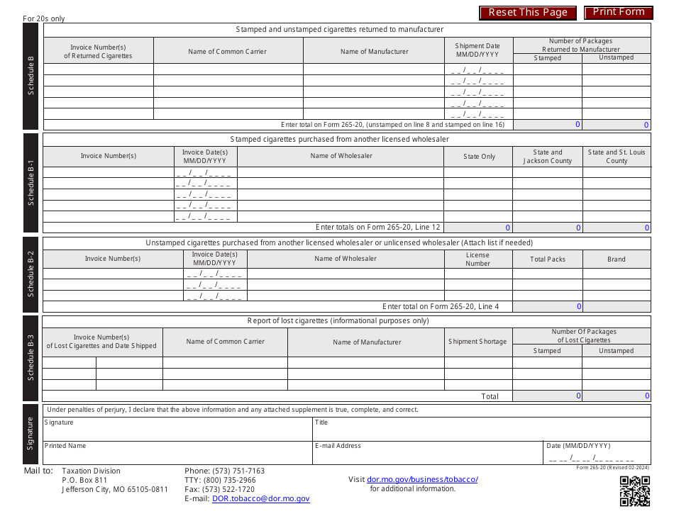Click State and Jackson County totals field
674x521 pixels.
pos(547,228)
